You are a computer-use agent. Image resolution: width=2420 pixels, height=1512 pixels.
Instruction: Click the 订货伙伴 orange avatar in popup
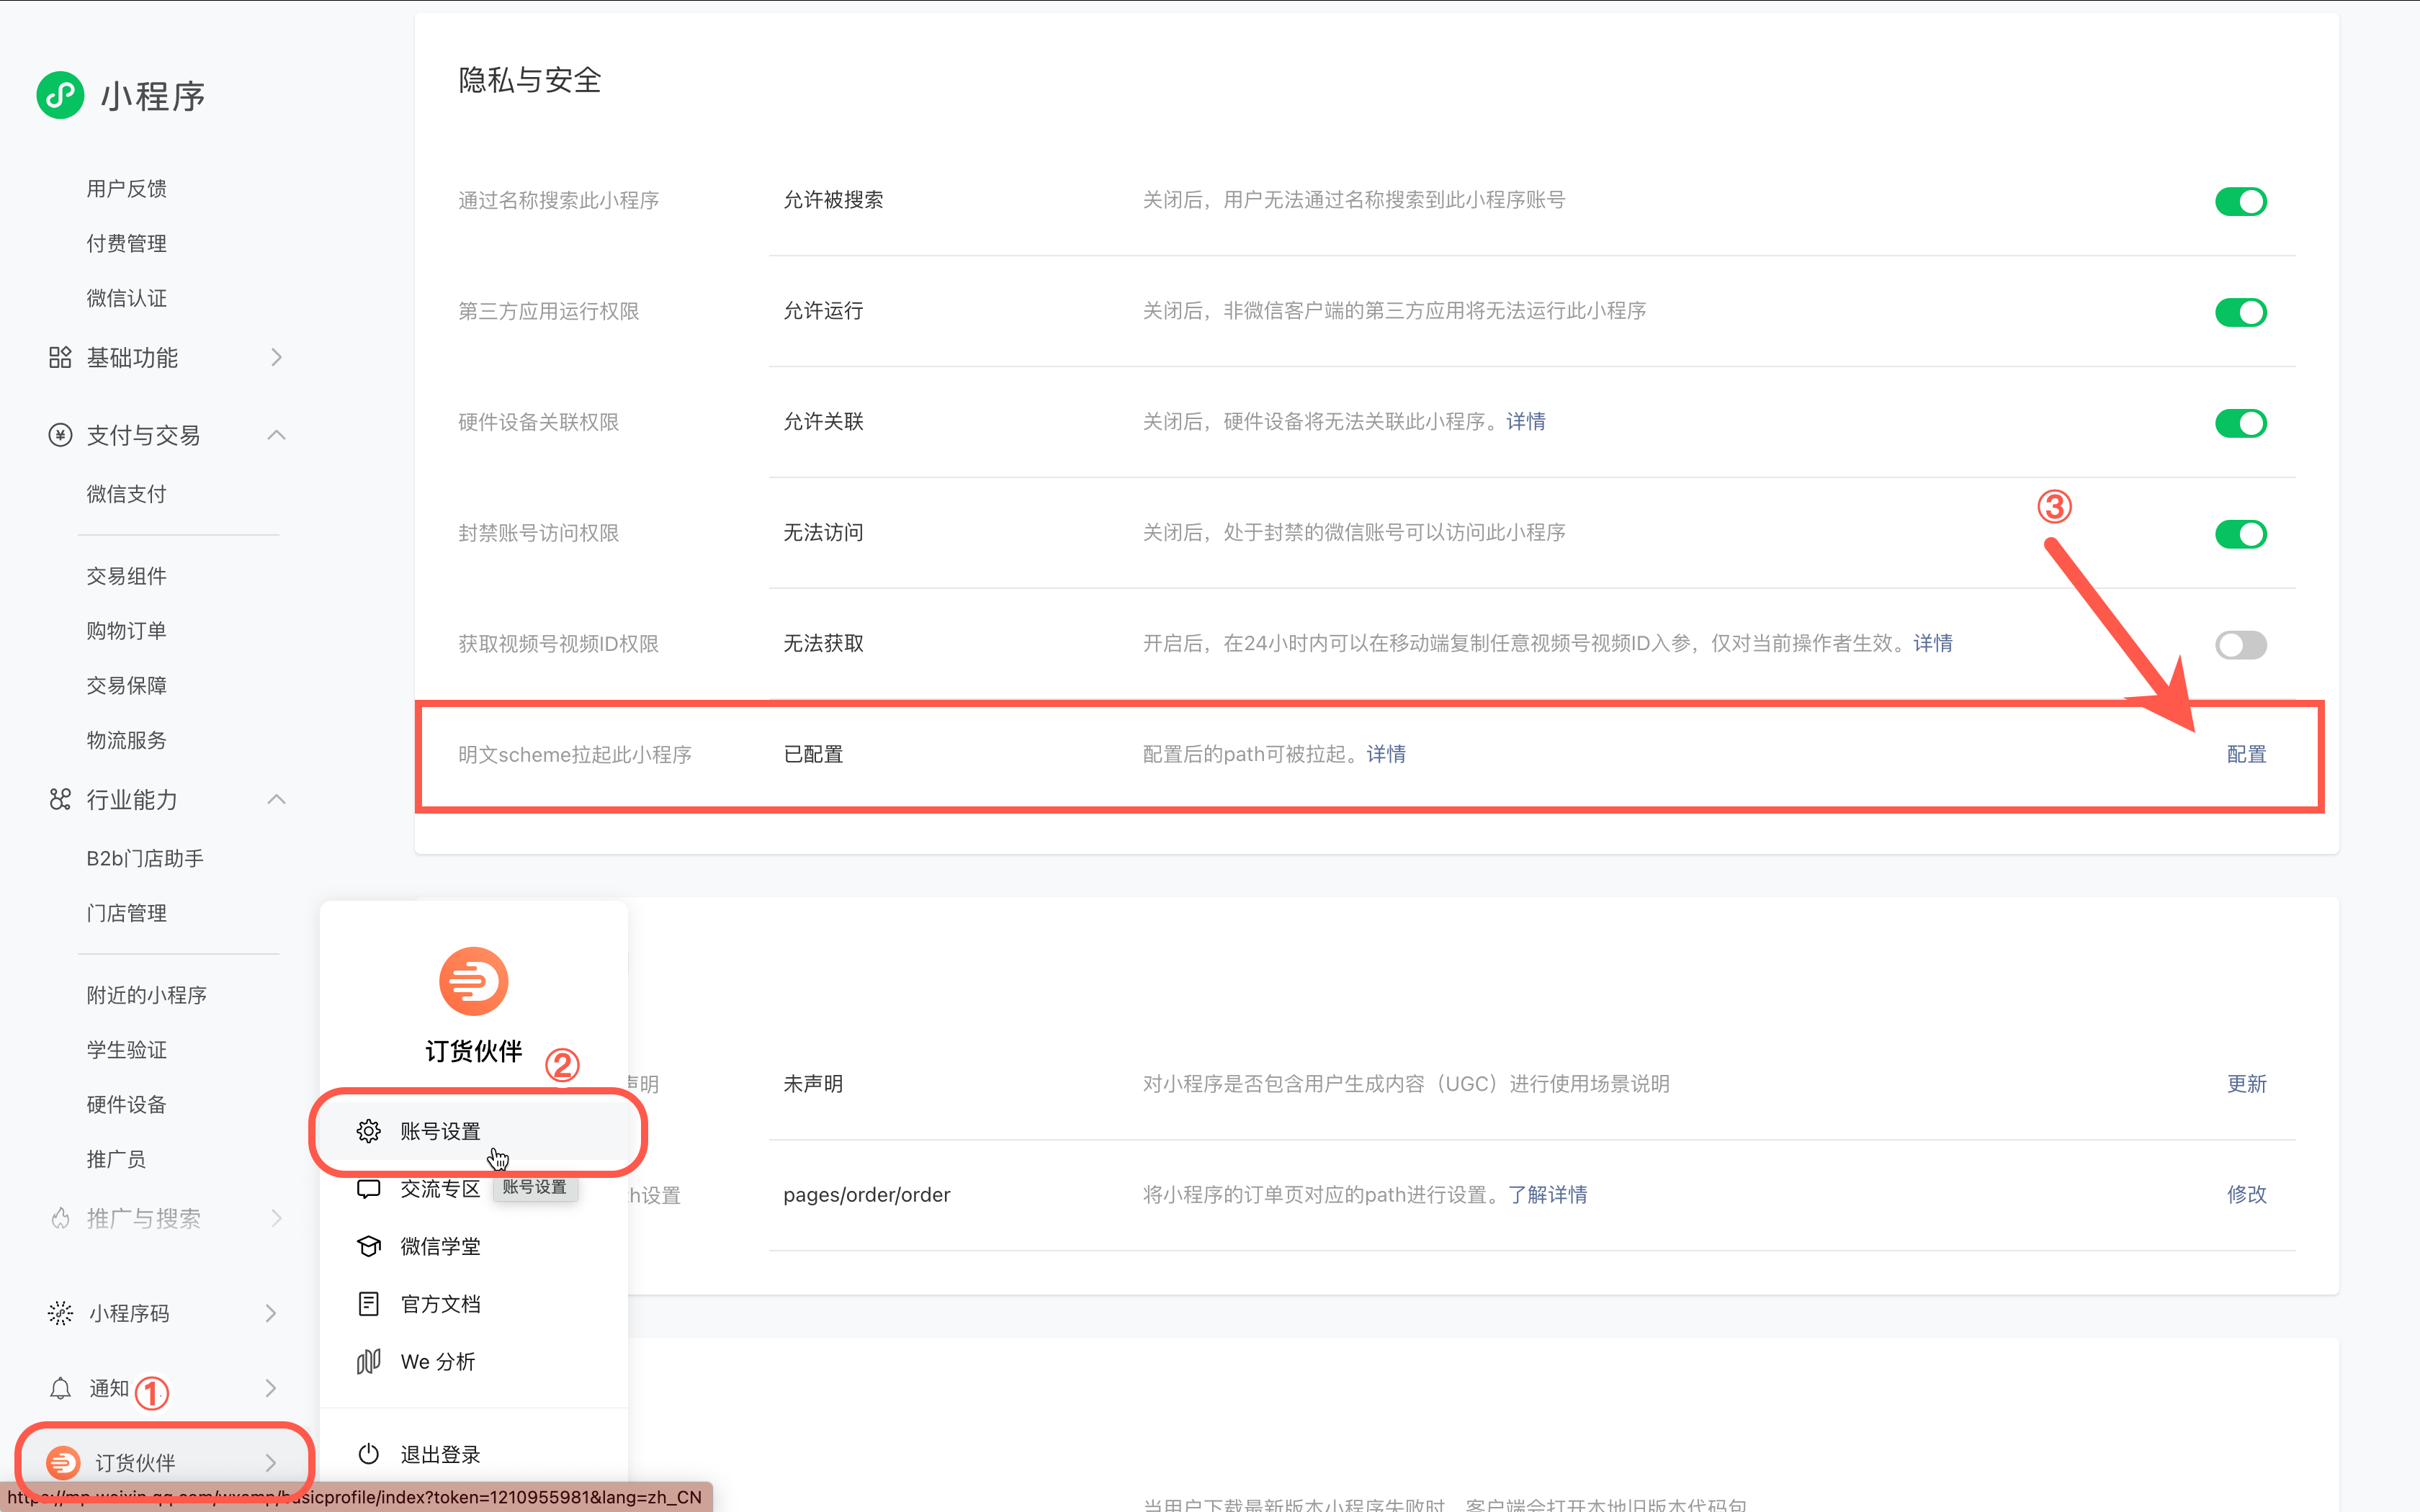click(474, 981)
